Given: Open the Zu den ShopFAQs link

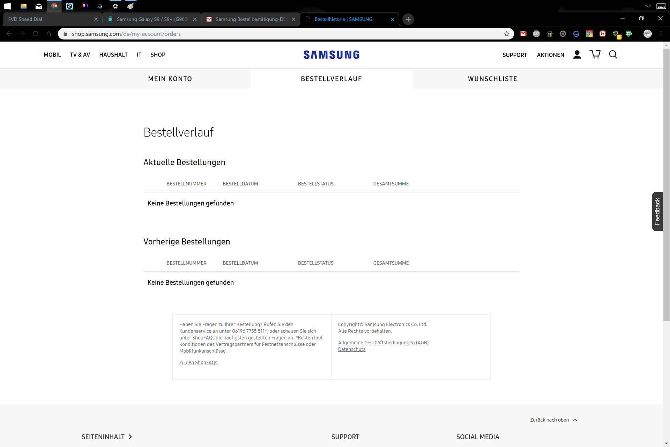Looking at the screenshot, I should tap(199, 362).
